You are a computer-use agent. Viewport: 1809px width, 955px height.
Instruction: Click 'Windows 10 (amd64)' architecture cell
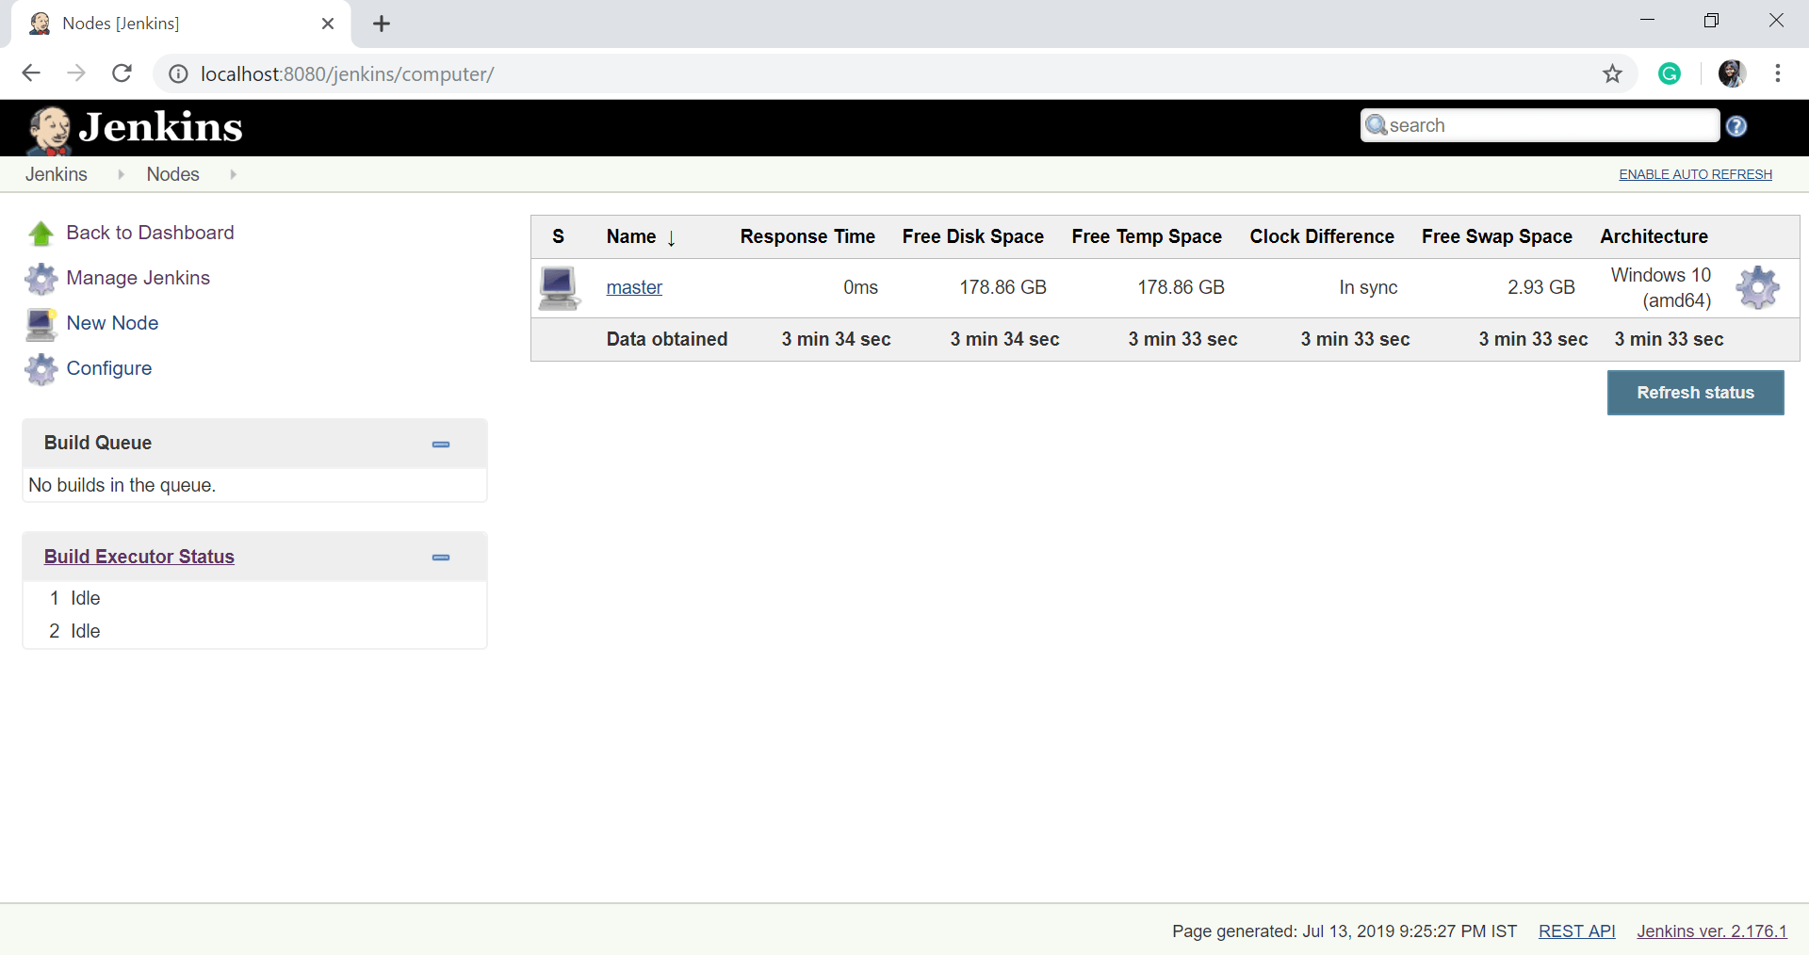tap(1661, 287)
